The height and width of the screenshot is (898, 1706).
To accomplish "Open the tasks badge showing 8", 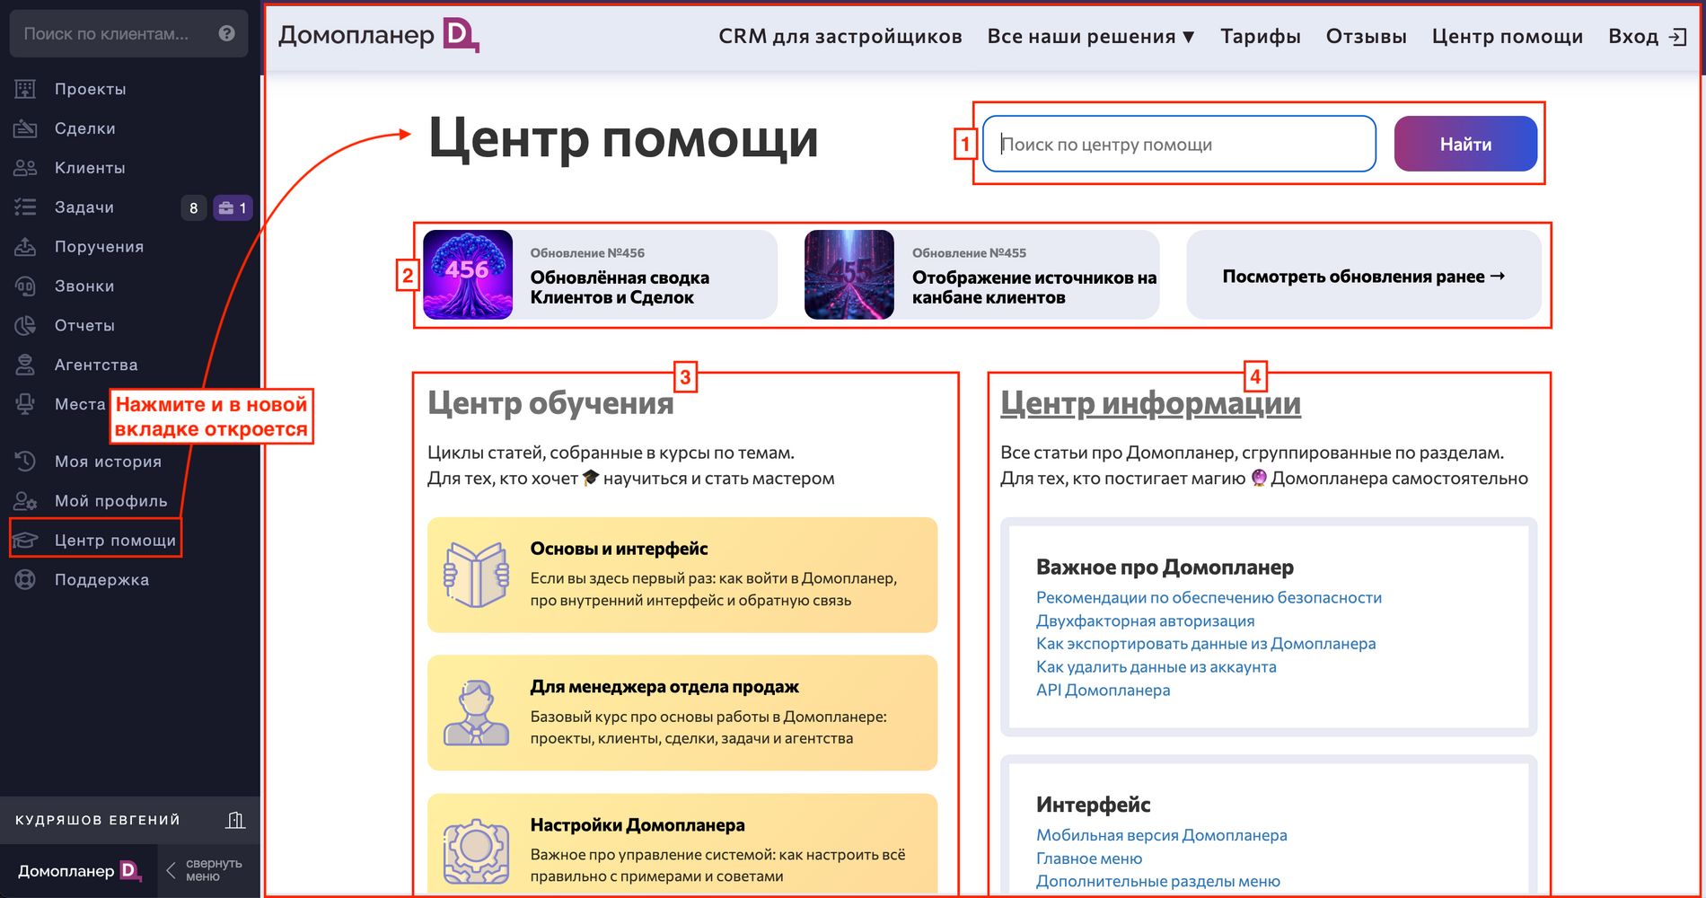I will [193, 207].
